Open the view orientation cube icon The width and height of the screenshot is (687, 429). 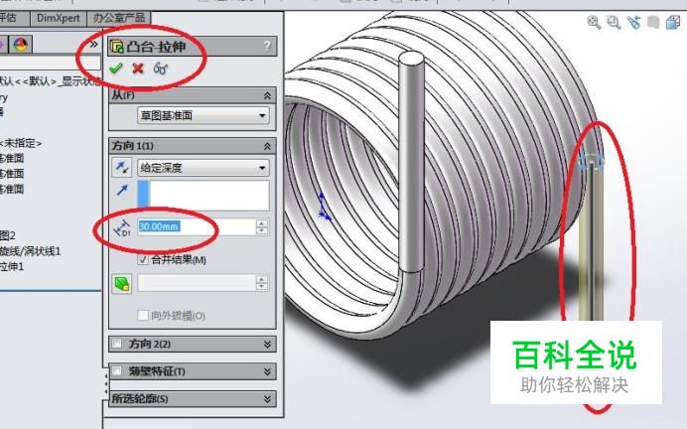click(x=673, y=22)
